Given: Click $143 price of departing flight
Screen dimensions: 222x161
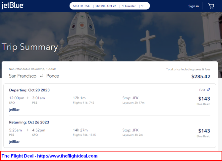Looking at the screenshot, I should (204, 99).
